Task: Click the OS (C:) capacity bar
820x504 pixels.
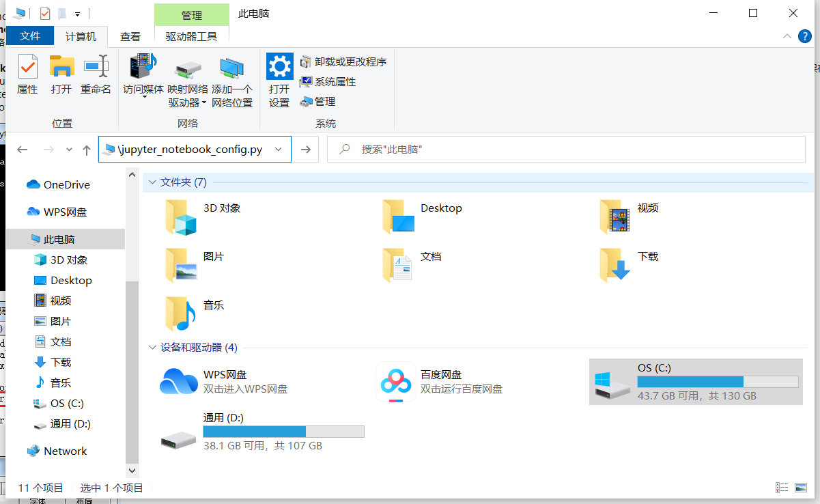Action: click(718, 382)
